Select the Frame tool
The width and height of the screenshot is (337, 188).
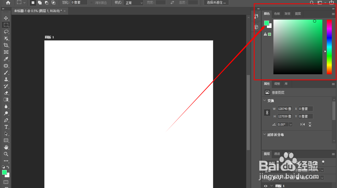6,52
